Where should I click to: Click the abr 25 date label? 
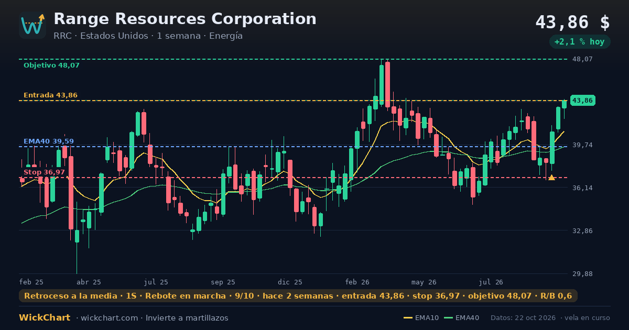(x=89, y=282)
